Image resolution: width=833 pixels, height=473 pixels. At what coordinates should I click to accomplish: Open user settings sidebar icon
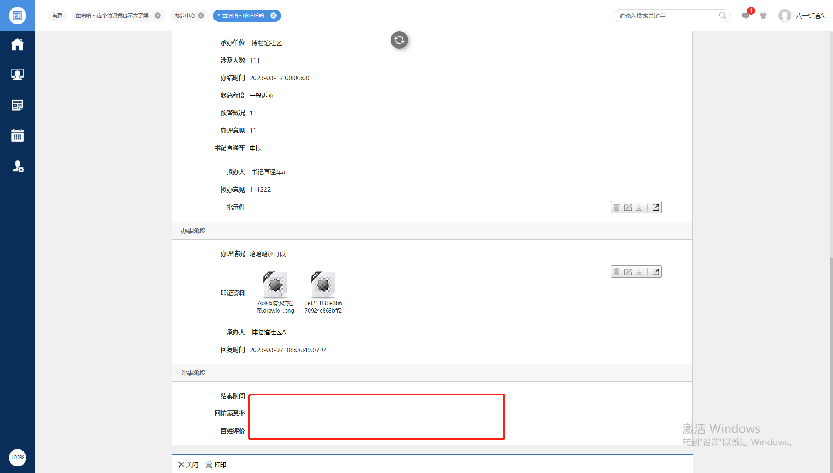click(18, 166)
